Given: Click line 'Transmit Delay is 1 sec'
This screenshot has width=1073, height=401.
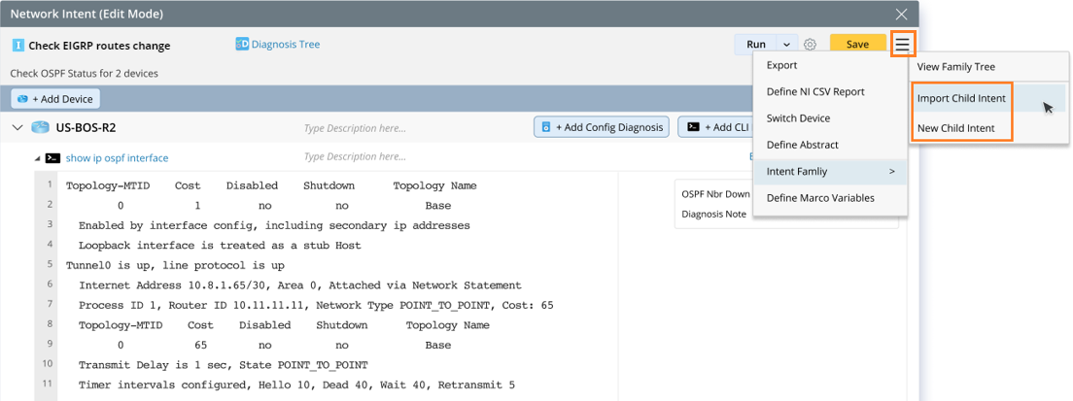Looking at the screenshot, I should coord(223,365).
